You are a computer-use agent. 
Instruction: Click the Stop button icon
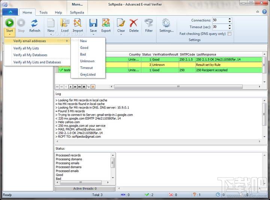[21, 23]
